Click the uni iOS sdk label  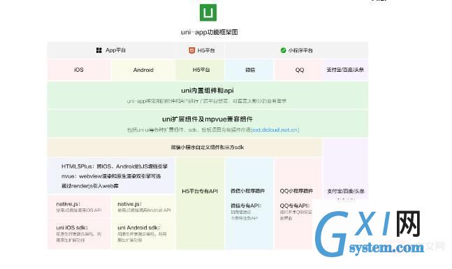(72, 228)
